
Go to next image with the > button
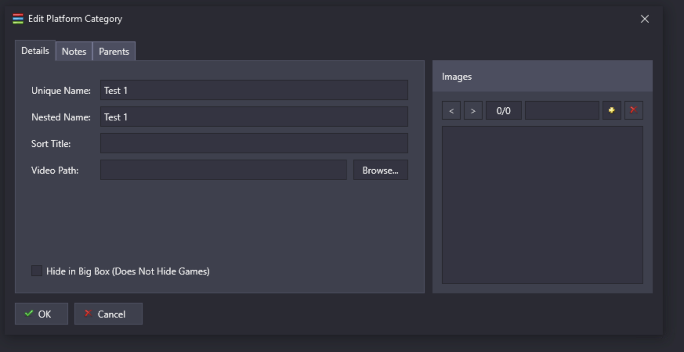click(x=473, y=110)
